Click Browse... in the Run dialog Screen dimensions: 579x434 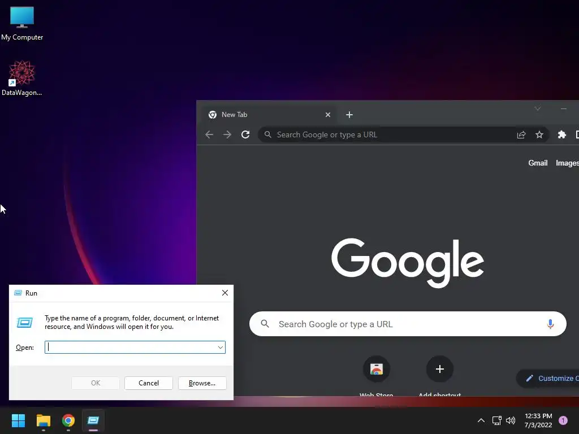point(202,383)
